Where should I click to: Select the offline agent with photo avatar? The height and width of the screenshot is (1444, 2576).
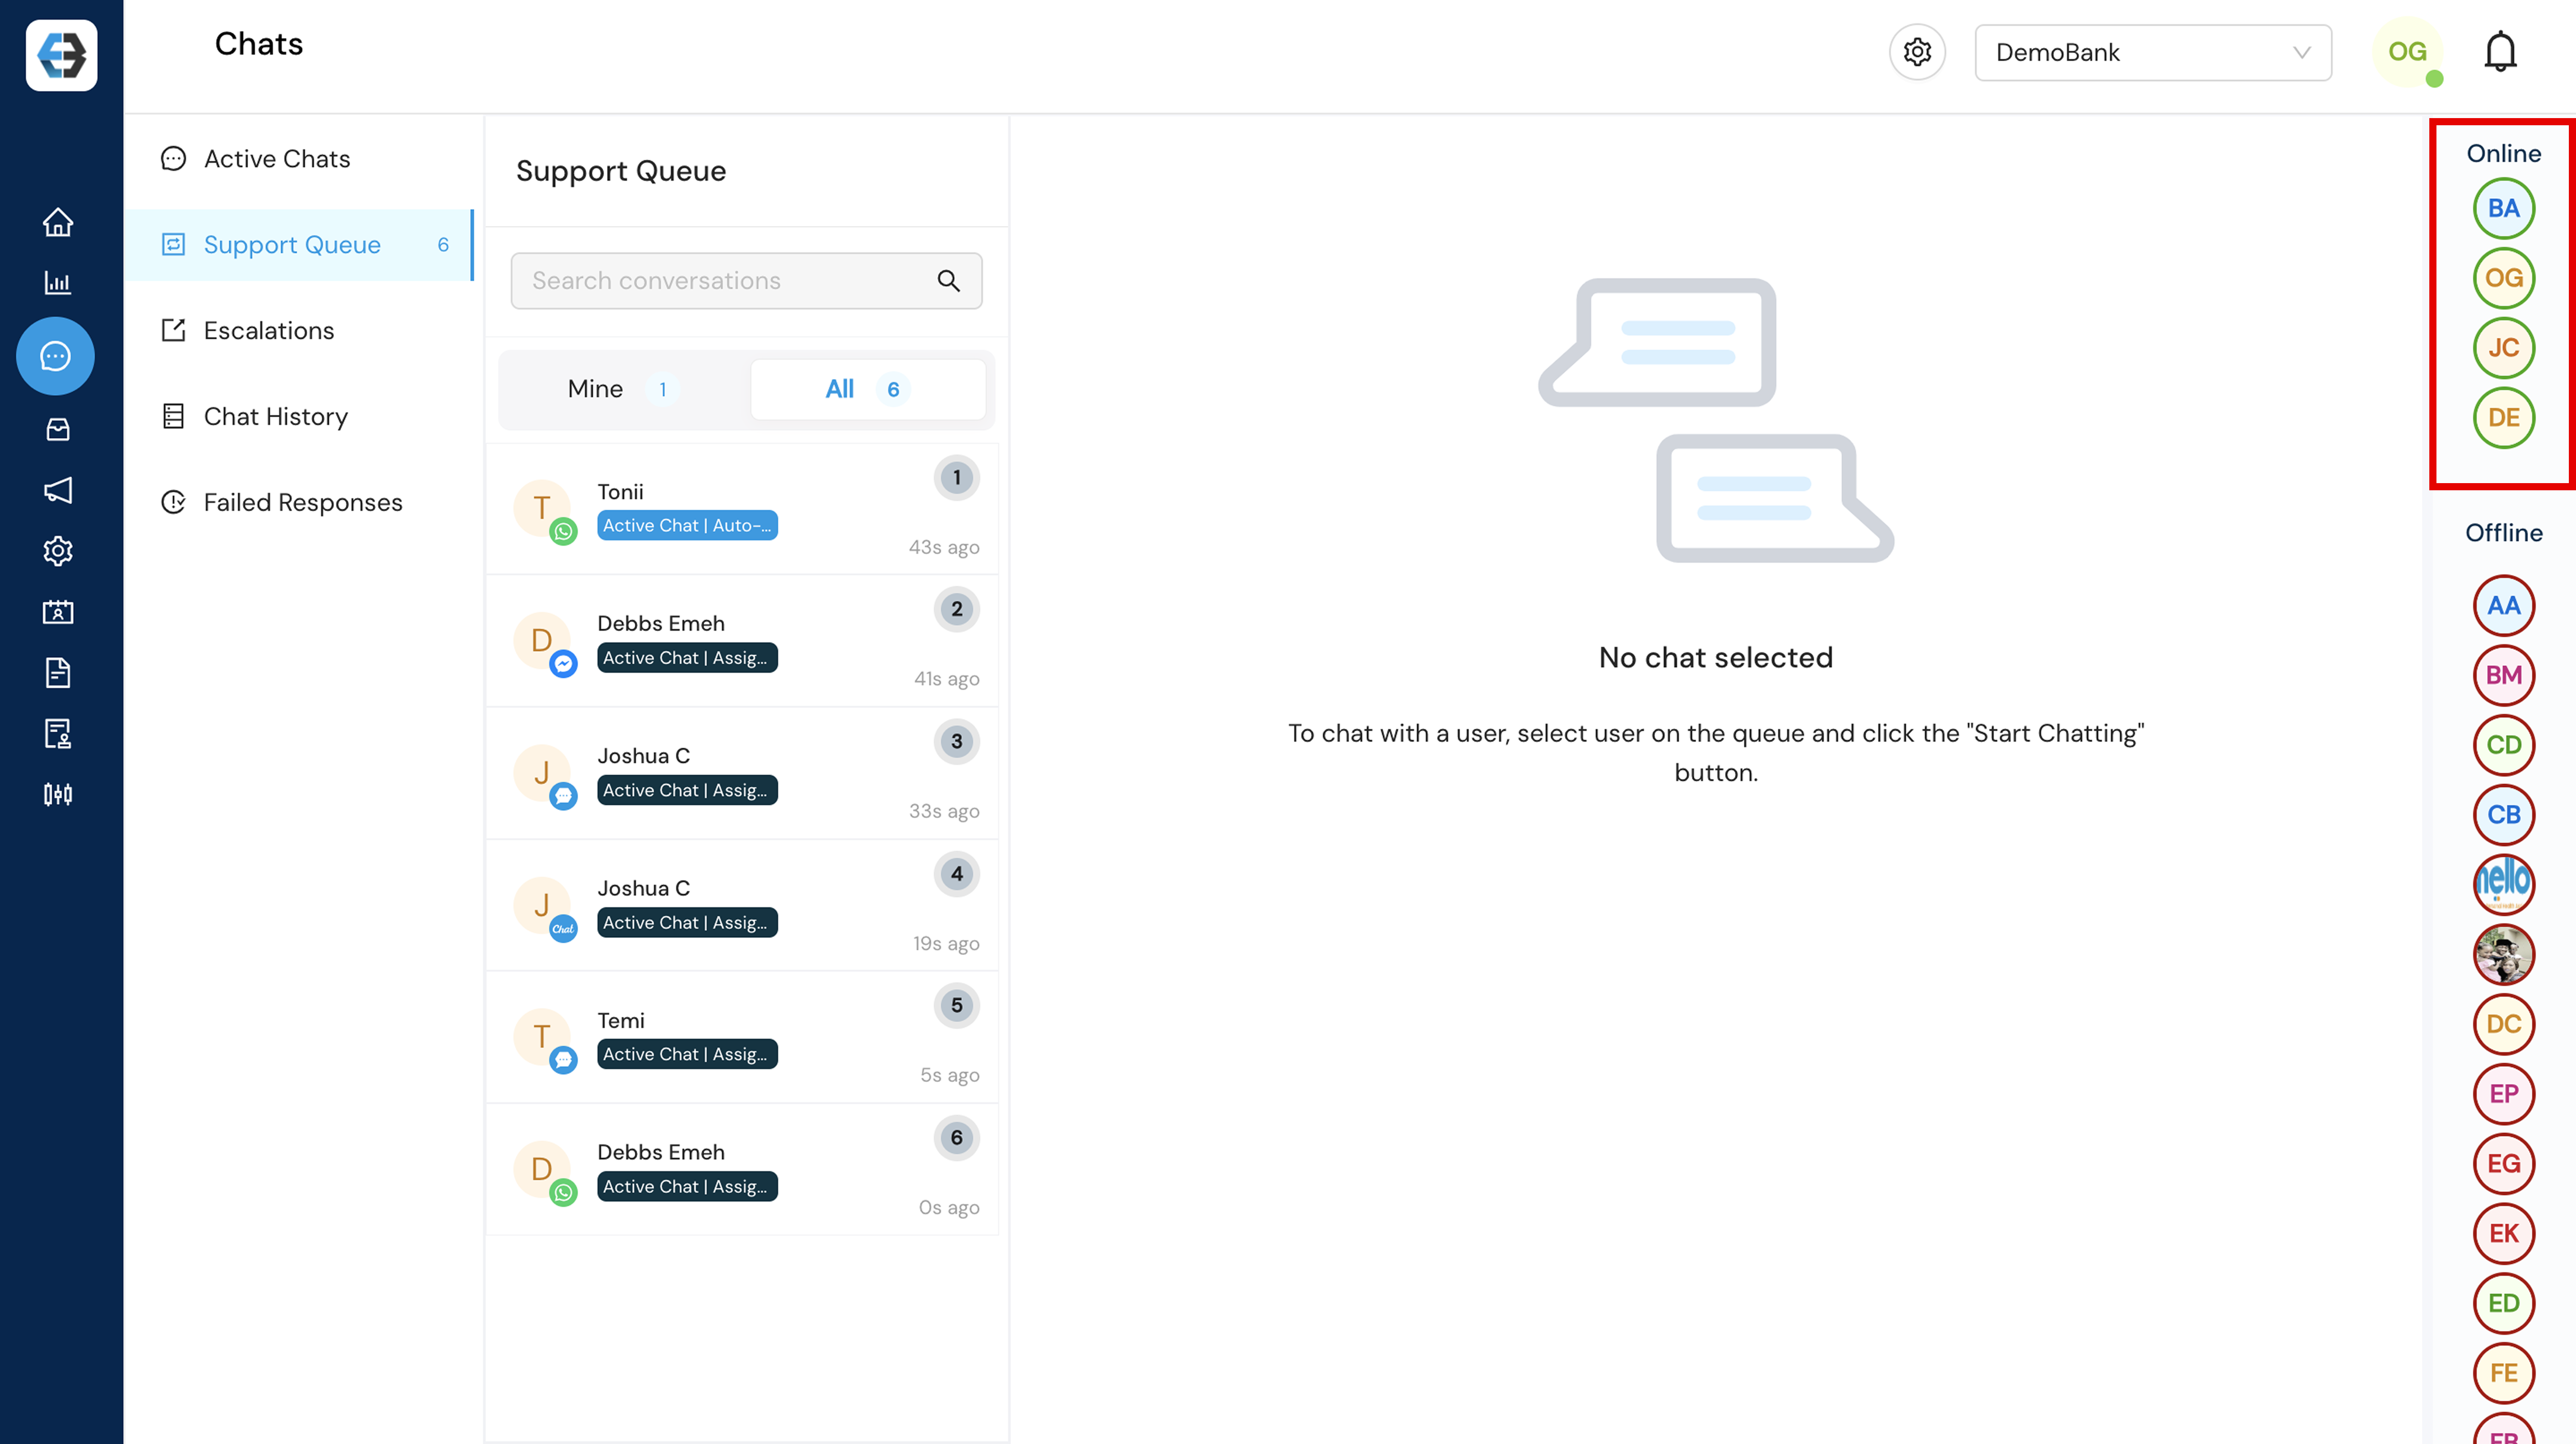pos(2503,954)
